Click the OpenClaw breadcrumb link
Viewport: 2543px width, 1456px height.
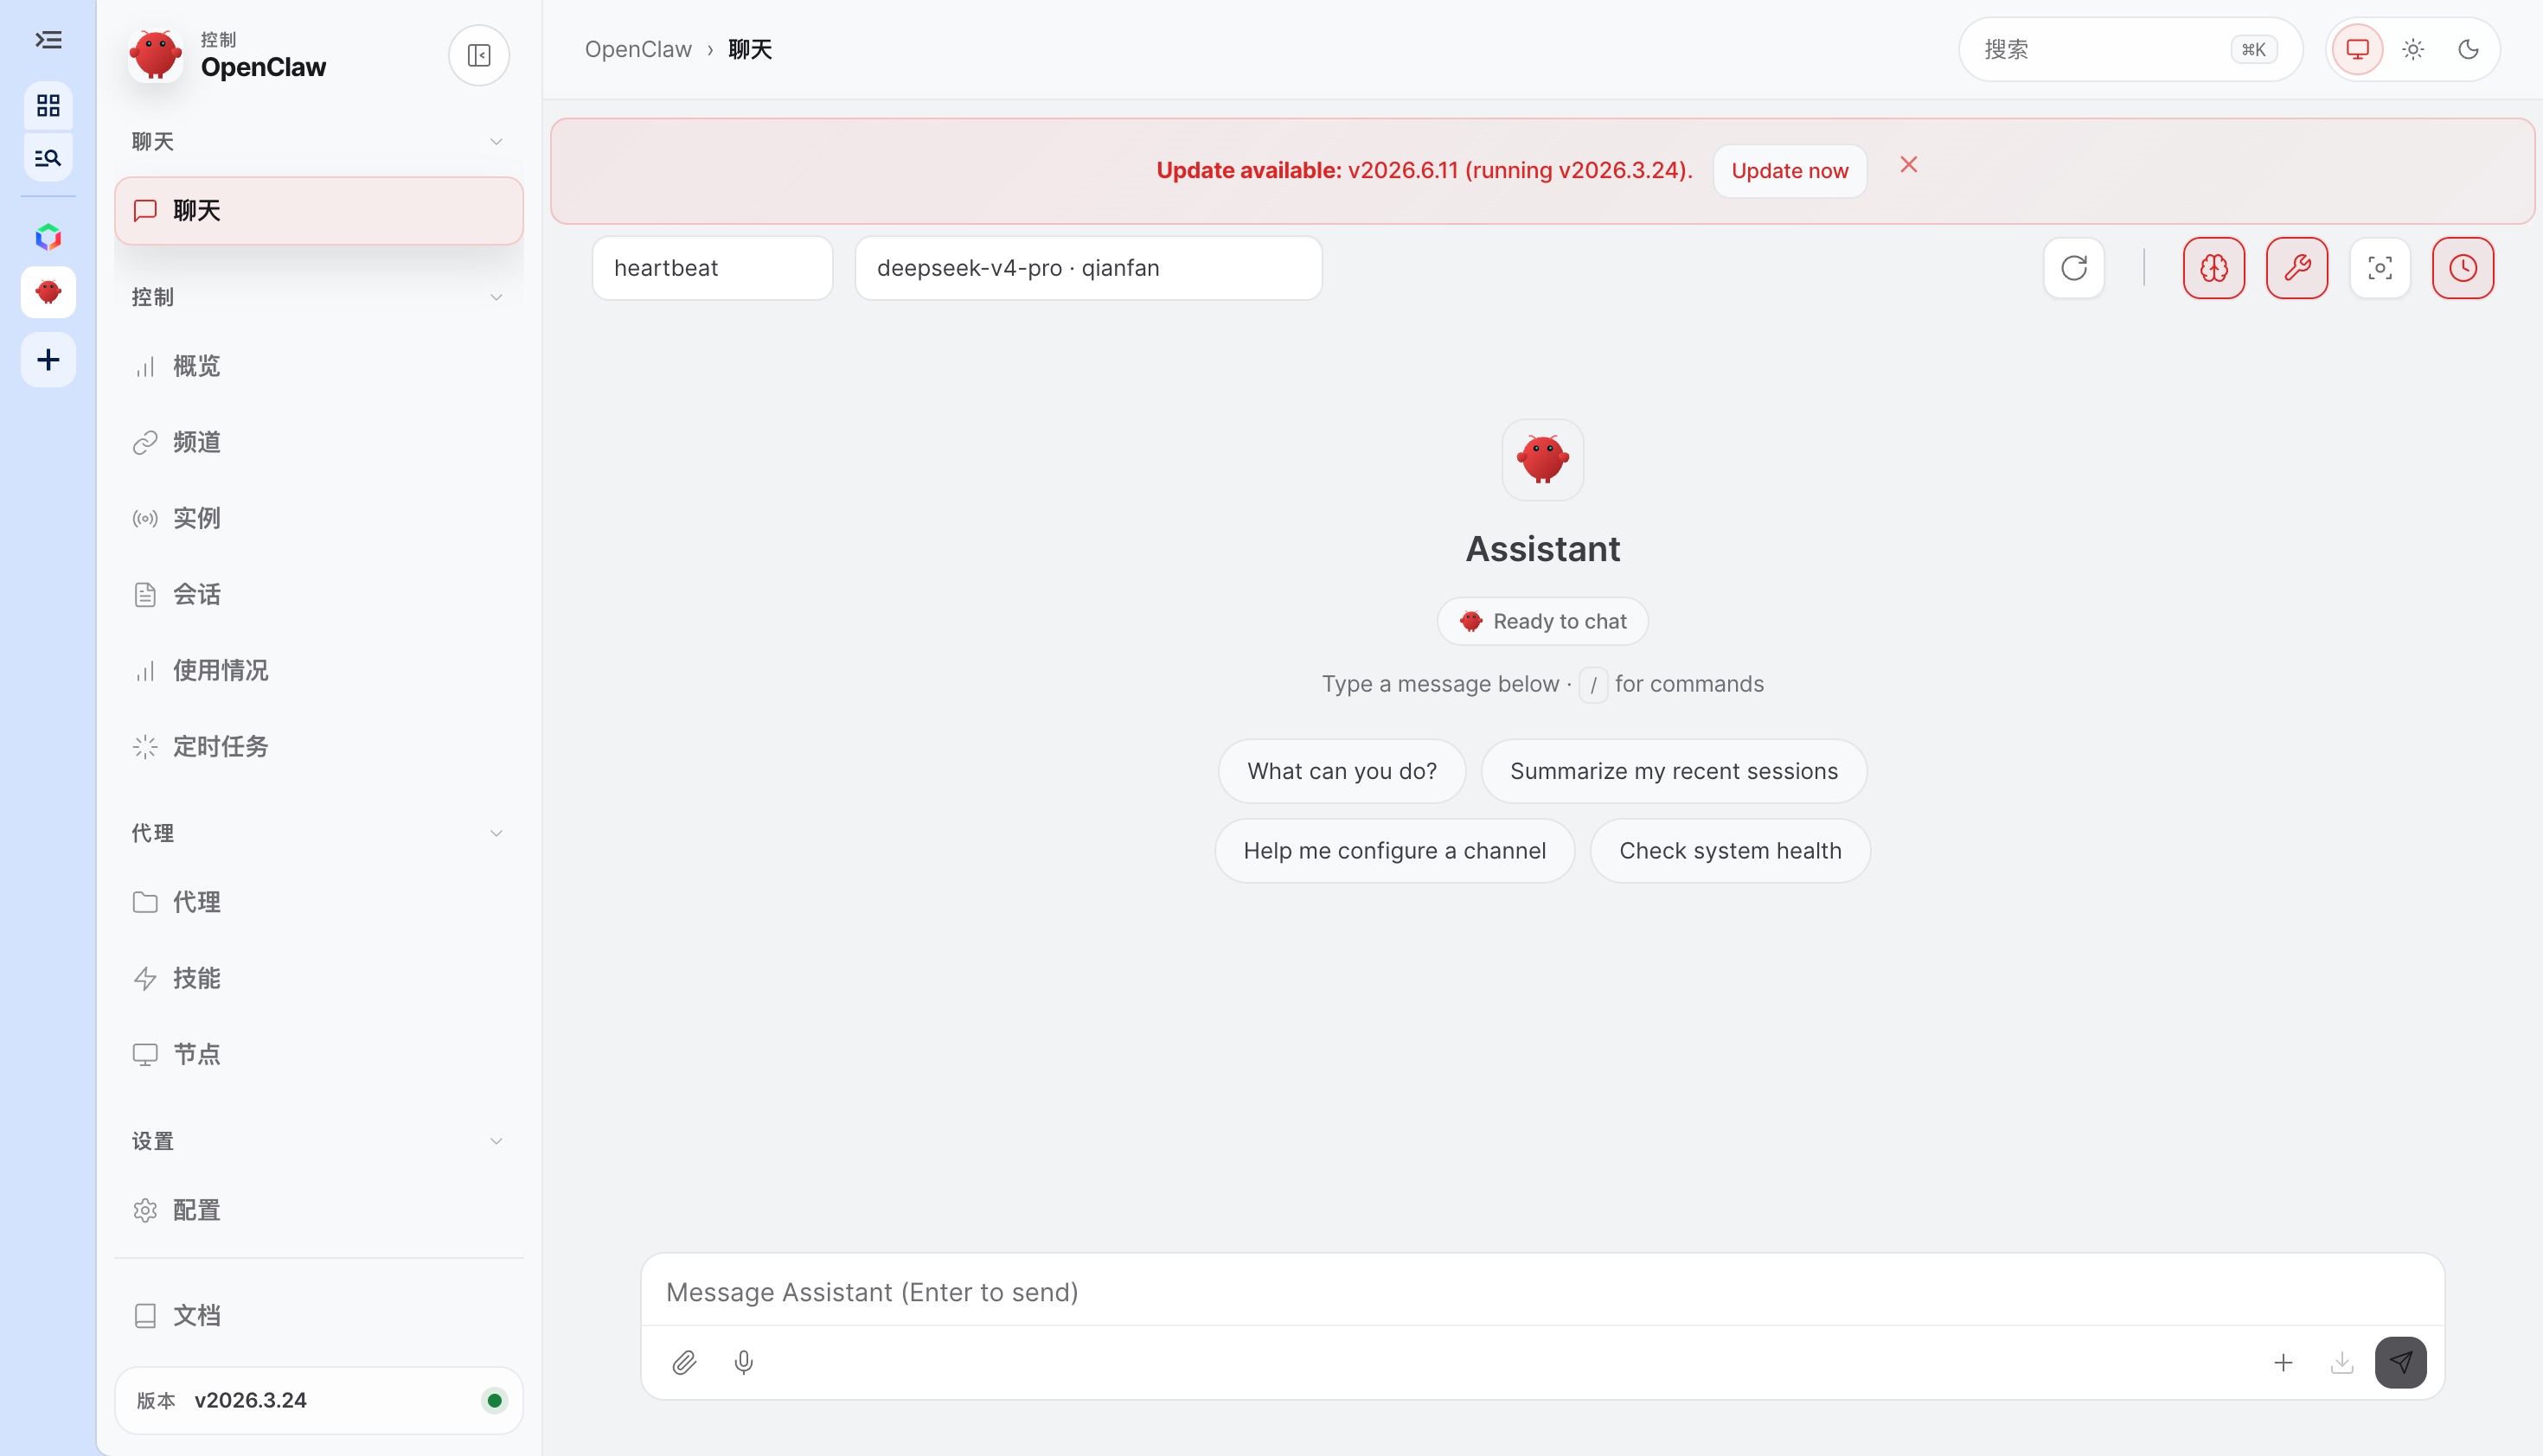[x=638, y=49]
